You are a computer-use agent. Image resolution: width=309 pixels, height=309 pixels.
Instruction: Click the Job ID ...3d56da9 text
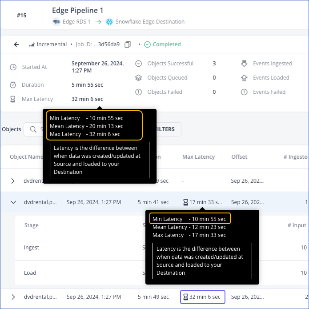[x=98, y=44]
